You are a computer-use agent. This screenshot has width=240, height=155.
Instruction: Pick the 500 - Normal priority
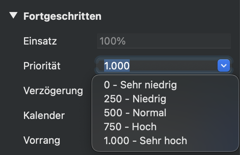(x=135, y=113)
